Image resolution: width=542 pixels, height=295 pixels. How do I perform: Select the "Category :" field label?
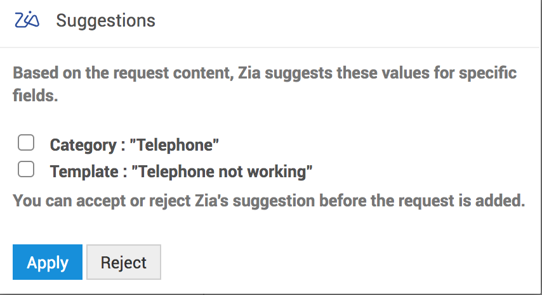(87, 145)
